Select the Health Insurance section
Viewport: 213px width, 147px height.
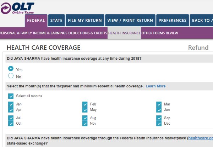124,33
